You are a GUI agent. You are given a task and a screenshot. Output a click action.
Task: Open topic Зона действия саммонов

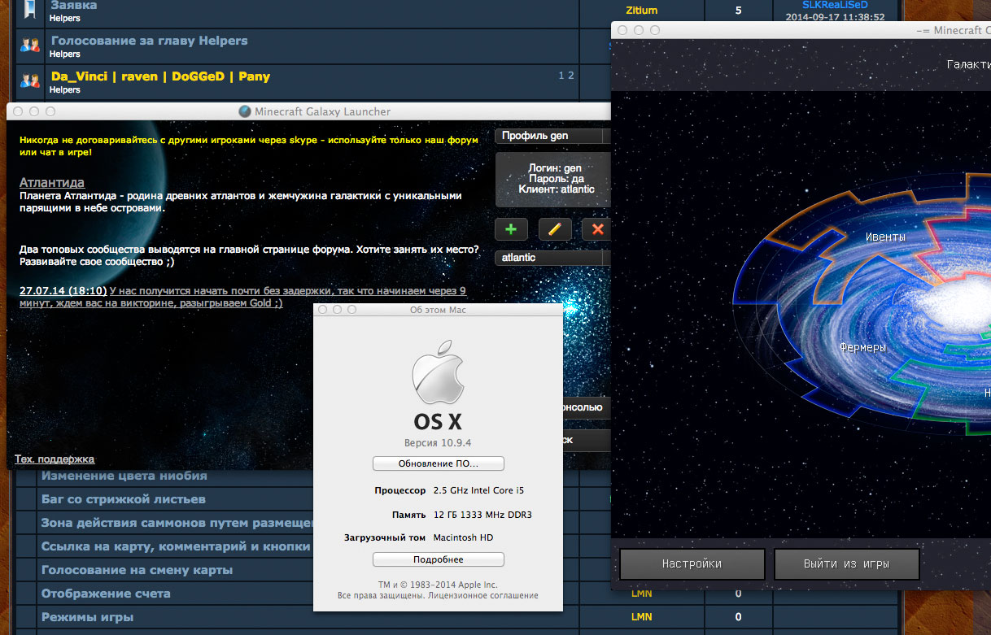click(x=177, y=523)
